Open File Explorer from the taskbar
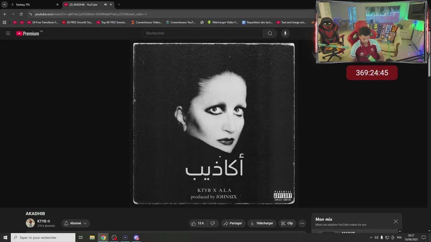 coord(92,238)
